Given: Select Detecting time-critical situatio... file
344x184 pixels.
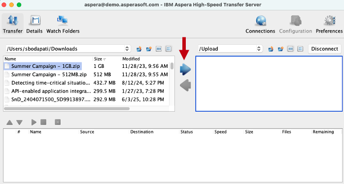Looking at the screenshot, I should point(50,83).
